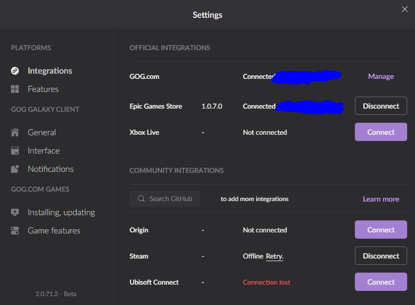Click the magnifier icon in Search GitHub
The image size is (415, 305).
141,198
